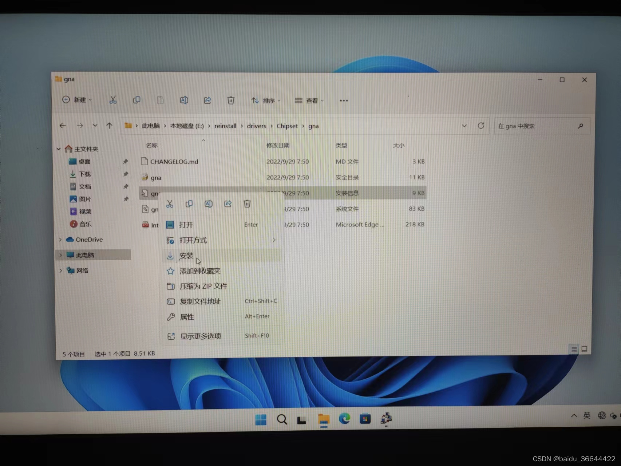621x466 pixels.
Task: Expand the 网络 tree node
Action: [x=60, y=270]
